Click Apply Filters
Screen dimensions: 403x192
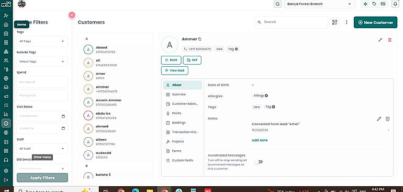pyautogui.click(x=42, y=177)
